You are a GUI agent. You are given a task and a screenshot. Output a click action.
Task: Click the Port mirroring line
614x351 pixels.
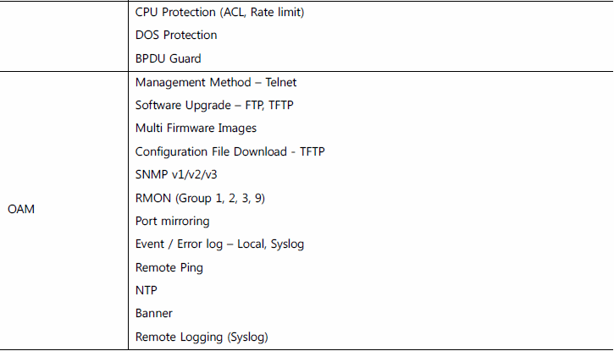click(x=172, y=222)
